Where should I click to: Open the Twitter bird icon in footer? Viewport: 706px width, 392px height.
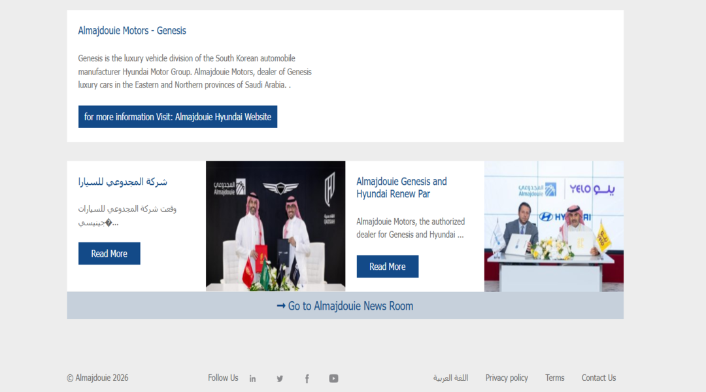point(280,378)
